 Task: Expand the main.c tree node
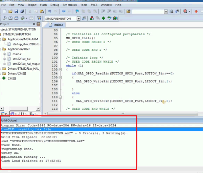point(5,54)
